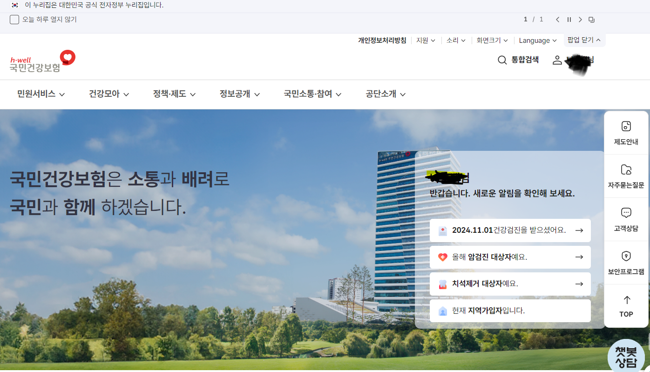Open the 화면크기 dropdown
The height and width of the screenshot is (372, 650).
[x=492, y=41]
